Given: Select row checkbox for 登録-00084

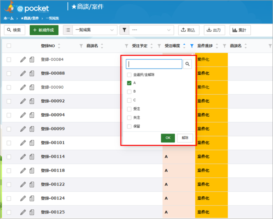Looking at the screenshot, I should pos(9,60).
